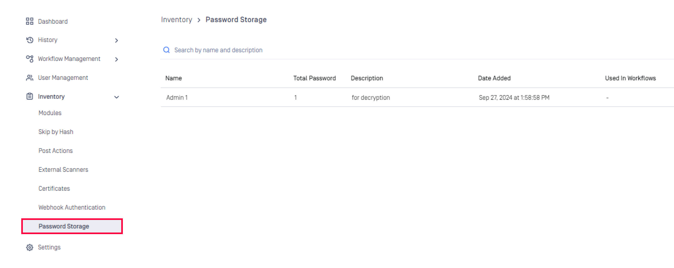Click the Inventory breadcrumb link
This screenshot has width=674, height=268.
(176, 20)
